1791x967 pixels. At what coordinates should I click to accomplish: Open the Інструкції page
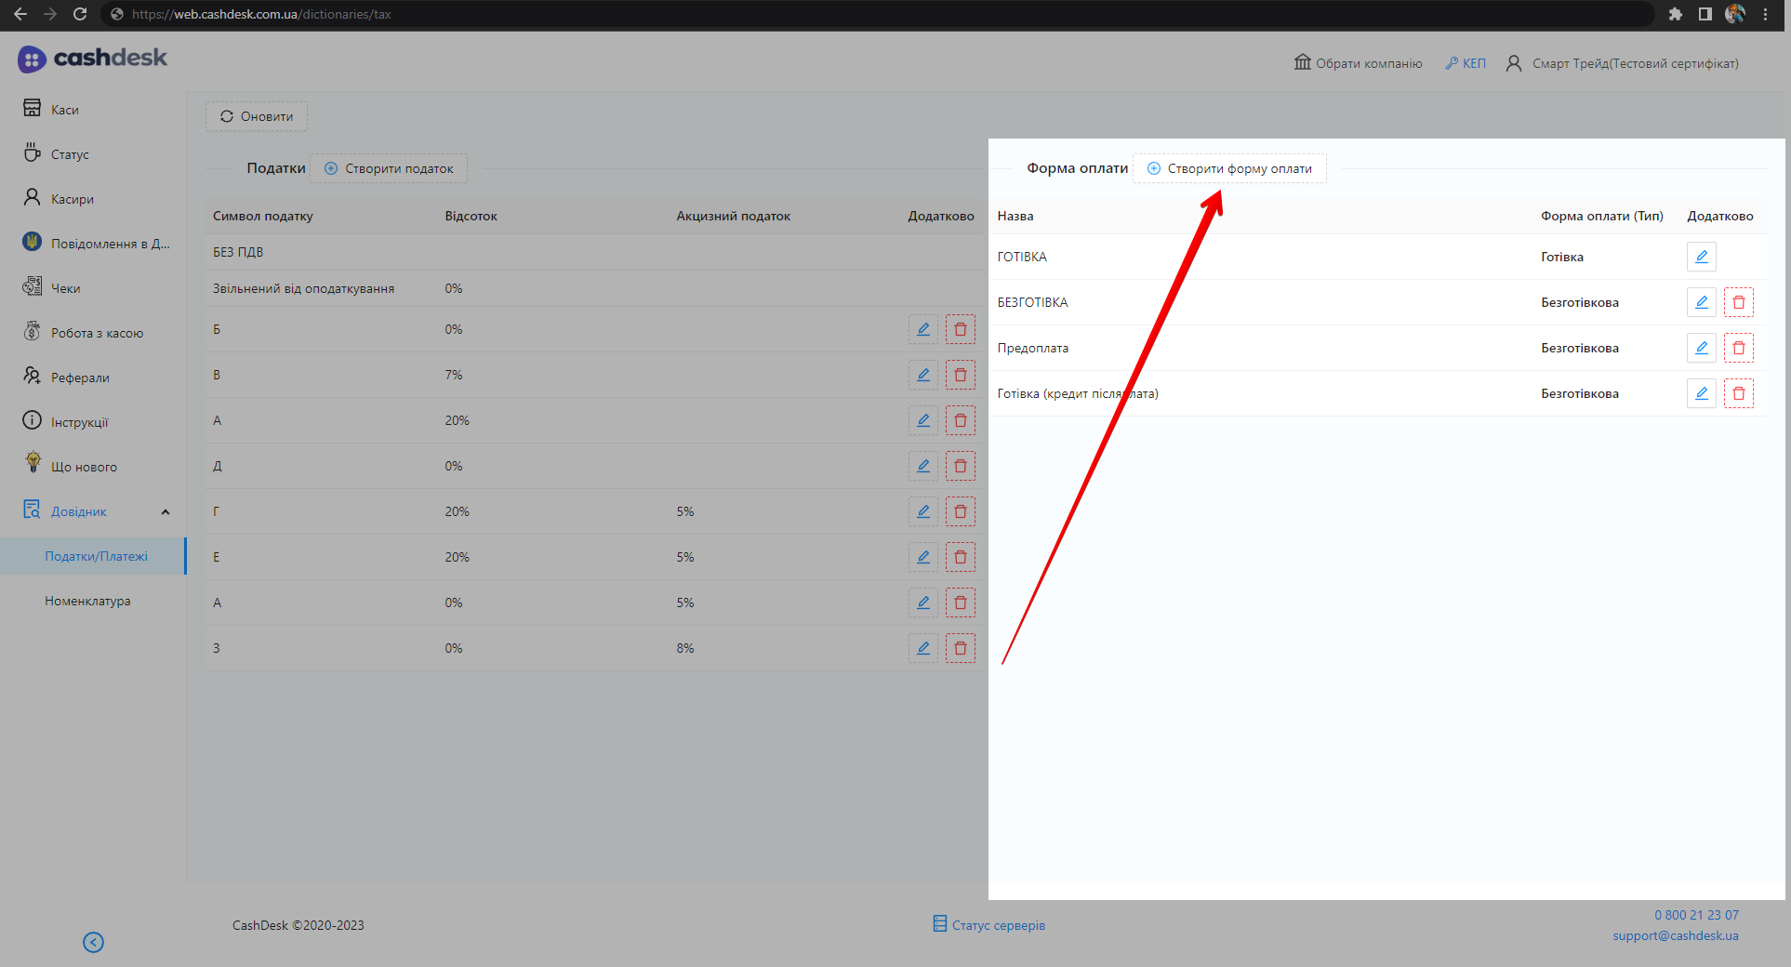(x=93, y=422)
